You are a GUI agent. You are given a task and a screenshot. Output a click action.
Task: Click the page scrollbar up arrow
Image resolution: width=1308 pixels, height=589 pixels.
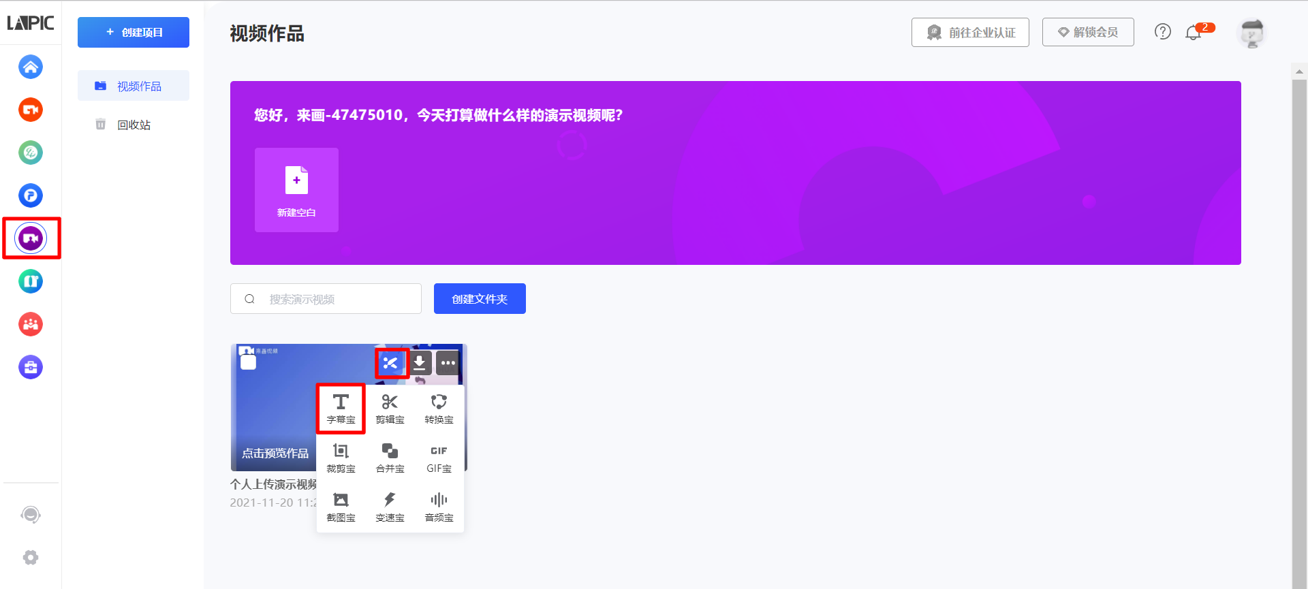[x=1299, y=71]
